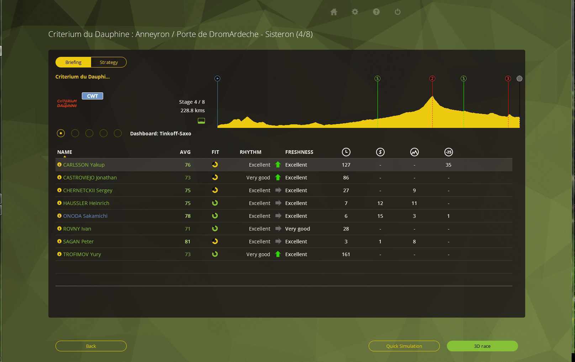Click fitness indicator for ONODA Sakamichi
The height and width of the screenshot is (362, 575).
(x=215, y=216)
